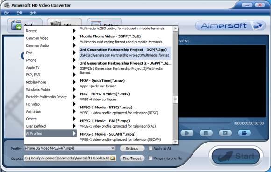Open the snapshot folder icon
Screen dimensions: 271x172
pos(244,133)
